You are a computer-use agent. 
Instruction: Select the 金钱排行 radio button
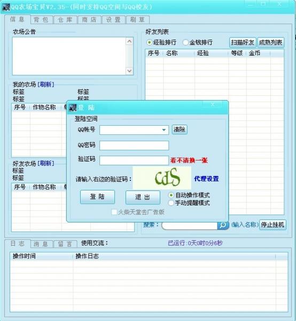pos(185,42)
